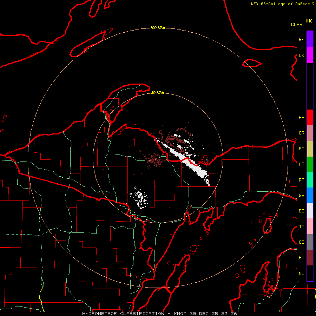Click the UK legend label
Screen dimensions: 316x316
pyautogui.click(x=301, y=55)
